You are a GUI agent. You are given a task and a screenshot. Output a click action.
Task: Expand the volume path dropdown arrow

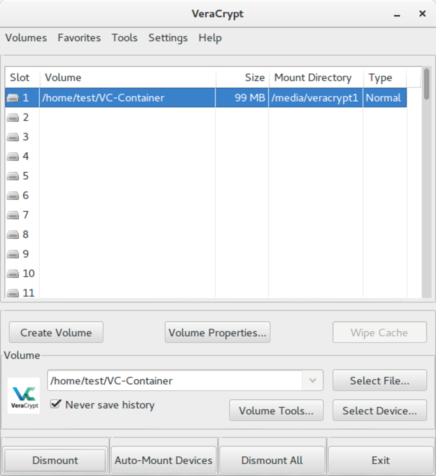click(x=312, y=381)
